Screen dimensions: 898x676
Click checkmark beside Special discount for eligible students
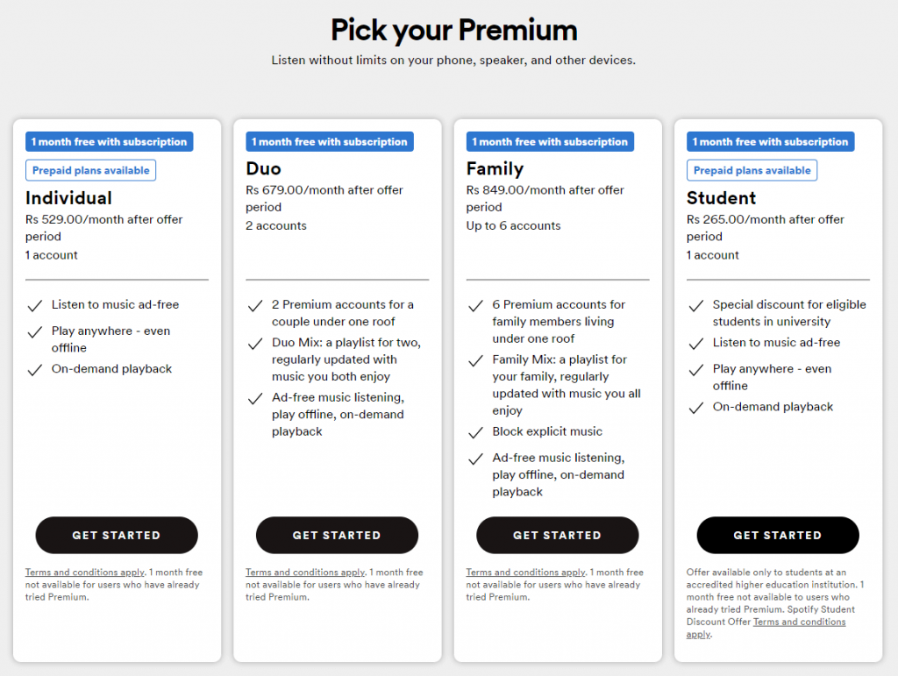(696, 306)
